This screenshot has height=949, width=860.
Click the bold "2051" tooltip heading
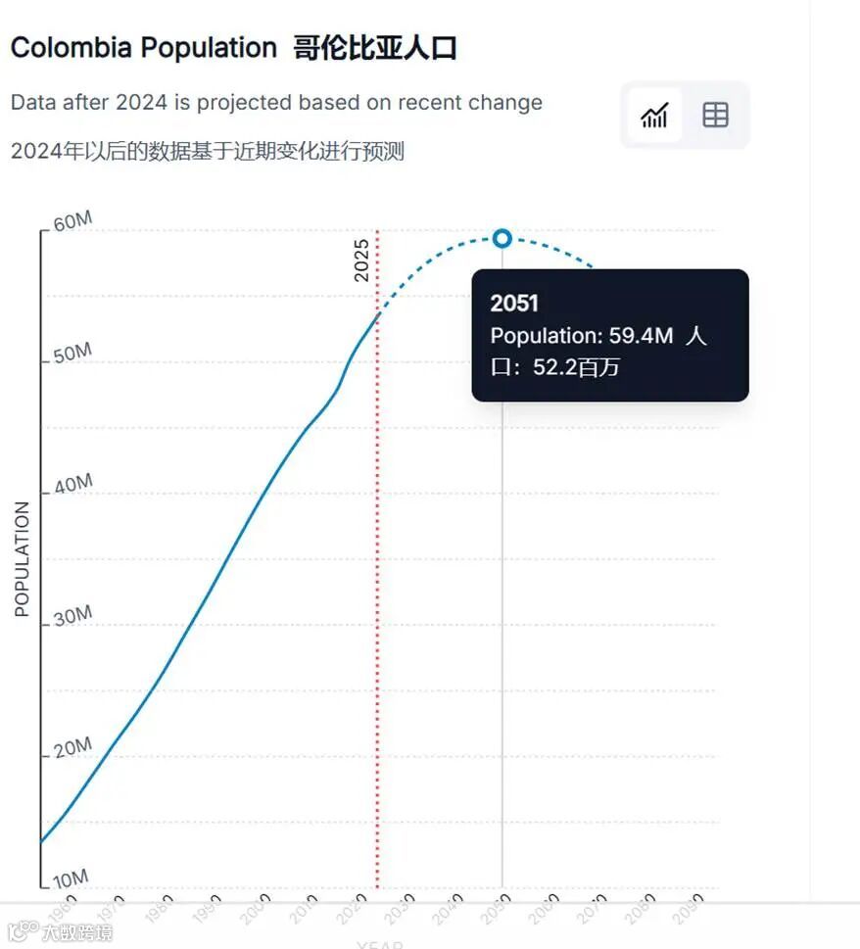pos(514,303)
